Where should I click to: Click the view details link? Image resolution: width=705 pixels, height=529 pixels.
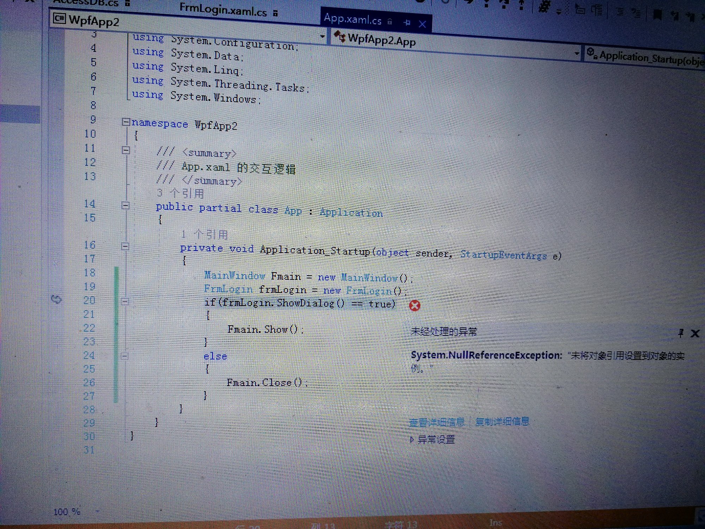(x=436, y=422)
